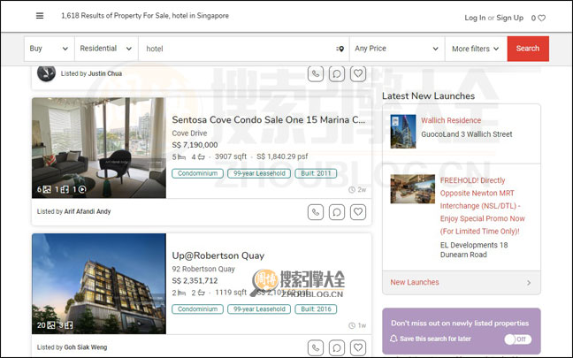573x358 pixels.
Task: Open the Any Price dropdown
Action: tap(396, 49)
